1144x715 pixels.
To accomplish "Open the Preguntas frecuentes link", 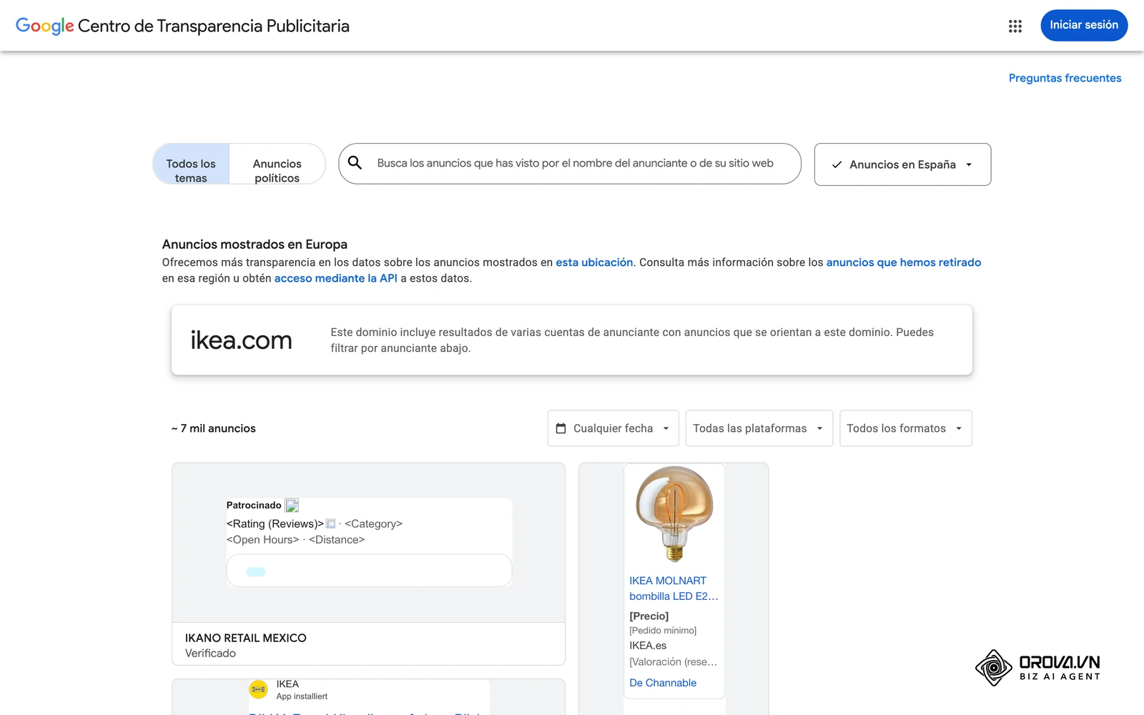I will [1065, 78].
